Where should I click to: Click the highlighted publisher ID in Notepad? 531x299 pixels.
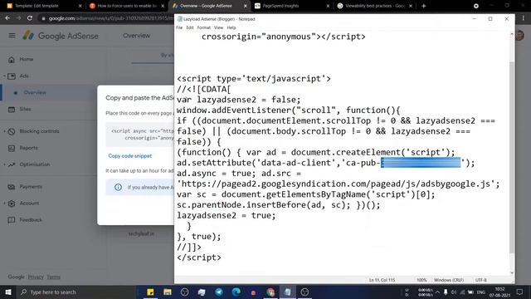pos(421,163)
